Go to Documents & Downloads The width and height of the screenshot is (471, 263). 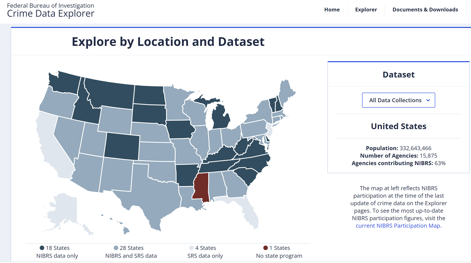[x=425, y=10]
